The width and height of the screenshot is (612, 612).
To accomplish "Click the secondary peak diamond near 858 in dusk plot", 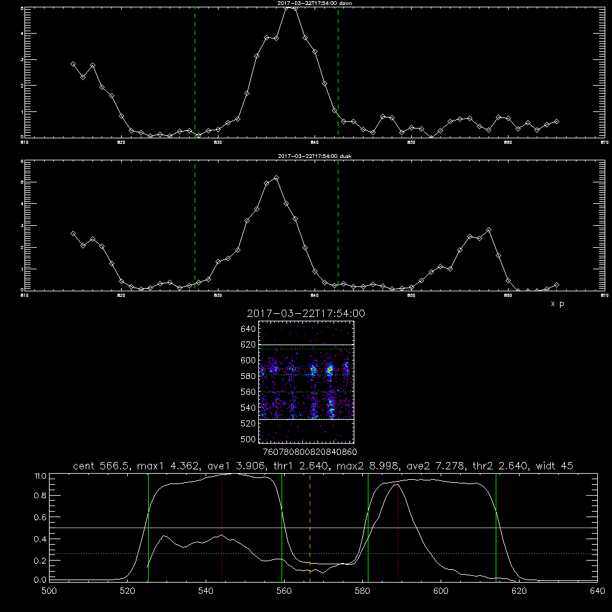I will [488, 230].
